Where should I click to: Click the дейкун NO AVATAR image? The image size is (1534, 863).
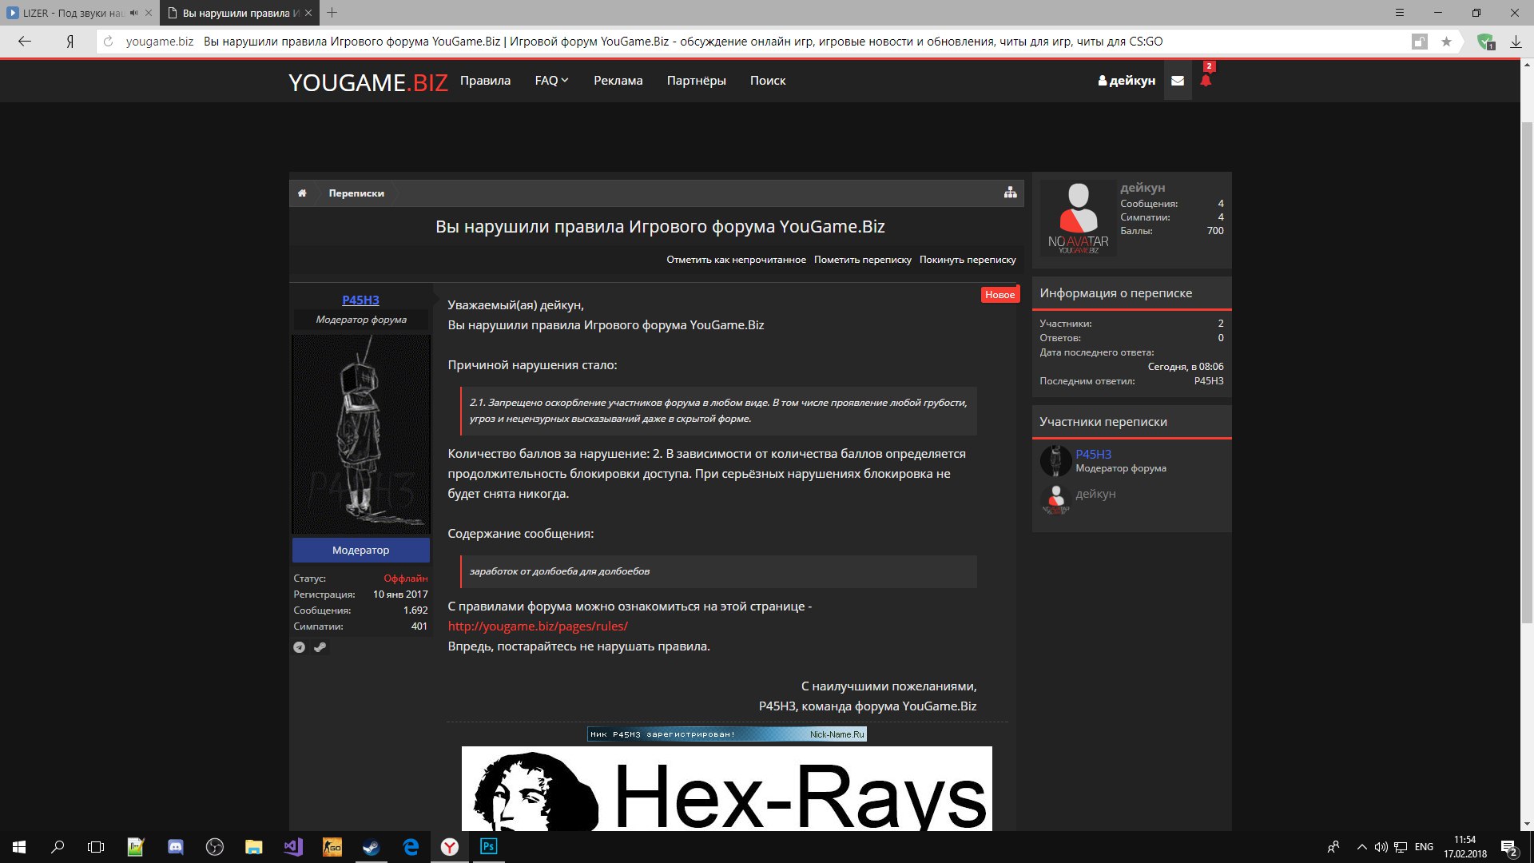(1078, 217)
